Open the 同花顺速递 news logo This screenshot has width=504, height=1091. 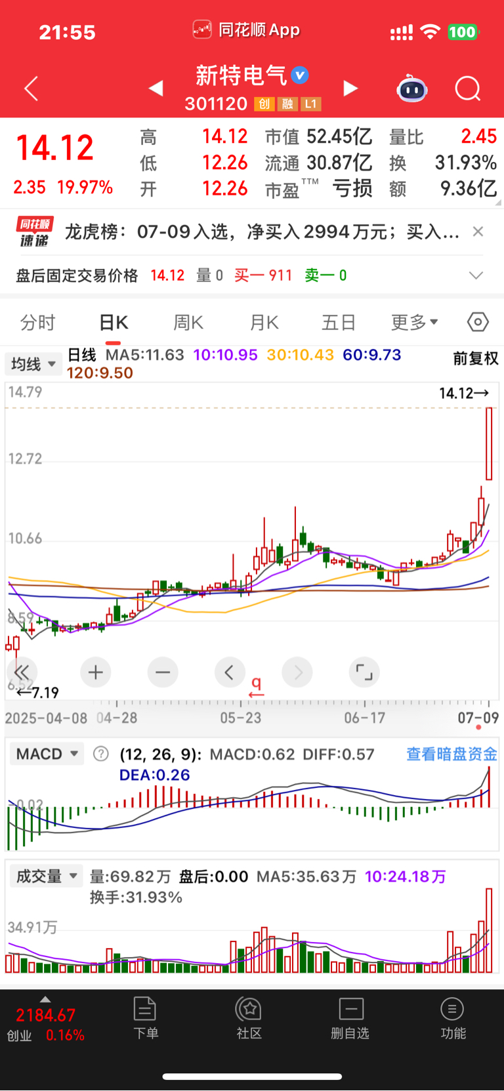[34, 232]
